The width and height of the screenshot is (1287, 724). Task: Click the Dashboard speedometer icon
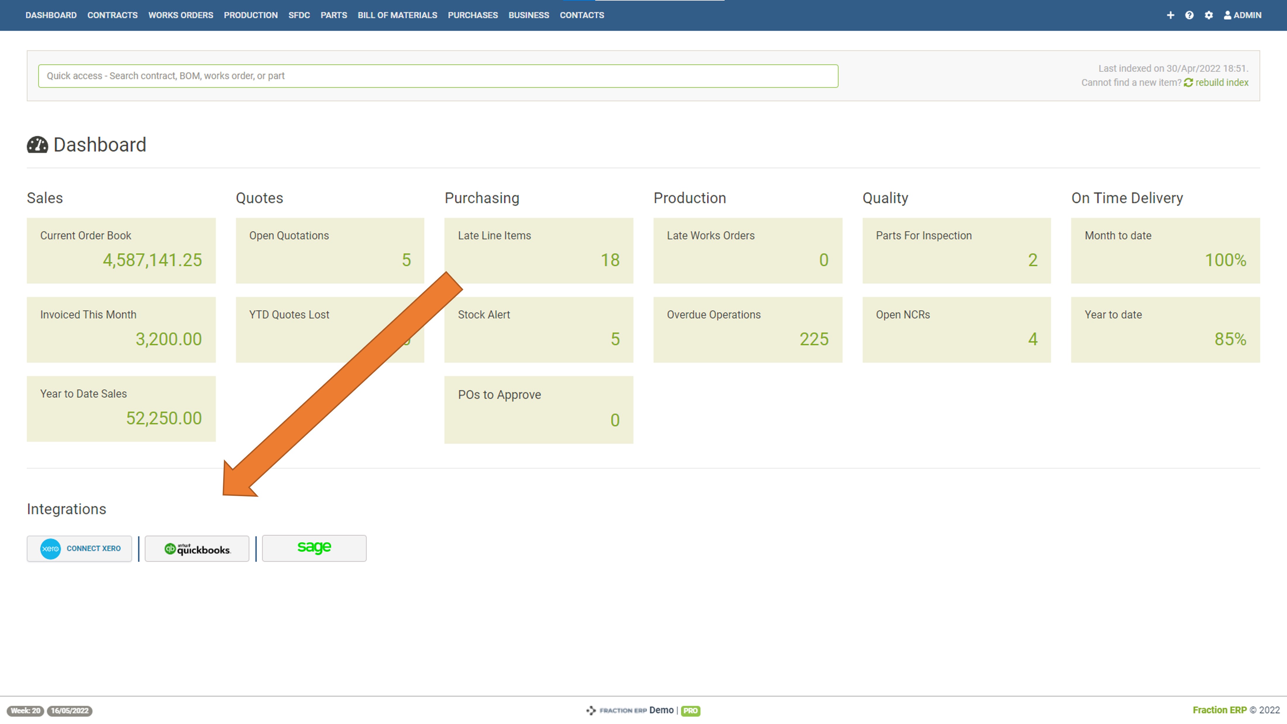[x=37, y=145]
